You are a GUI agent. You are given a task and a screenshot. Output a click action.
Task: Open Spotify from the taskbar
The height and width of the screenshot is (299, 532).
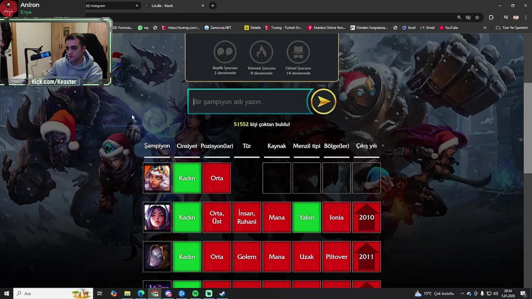(195, 294)
